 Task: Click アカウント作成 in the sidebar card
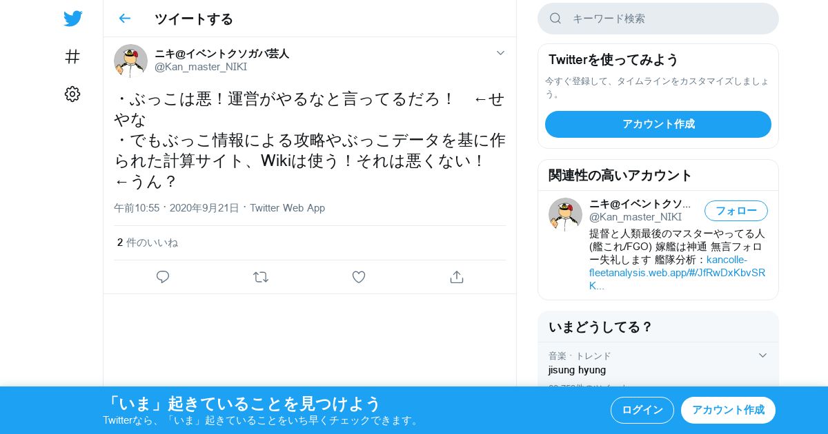[658, 124]
